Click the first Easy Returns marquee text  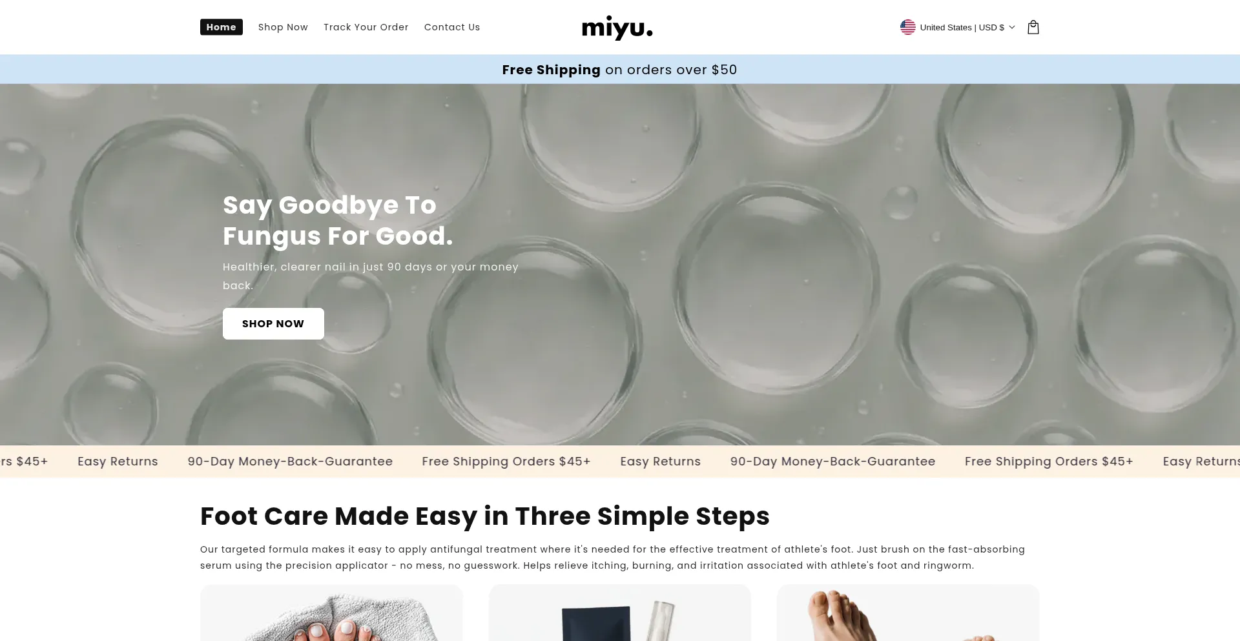click(118, 462)
